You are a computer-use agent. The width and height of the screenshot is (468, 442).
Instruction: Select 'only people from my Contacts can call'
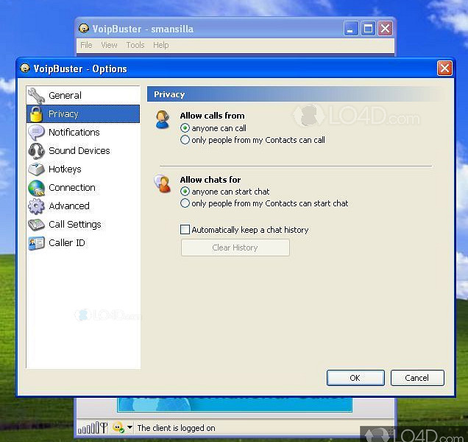click(x=185, y=140)
